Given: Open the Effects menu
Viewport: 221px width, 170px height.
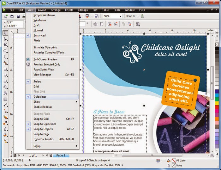Looking at the screenshot, I should coord(69,10).
